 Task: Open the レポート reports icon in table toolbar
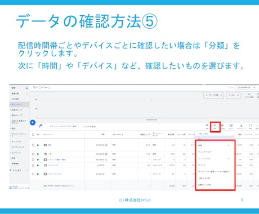point(231,126)
